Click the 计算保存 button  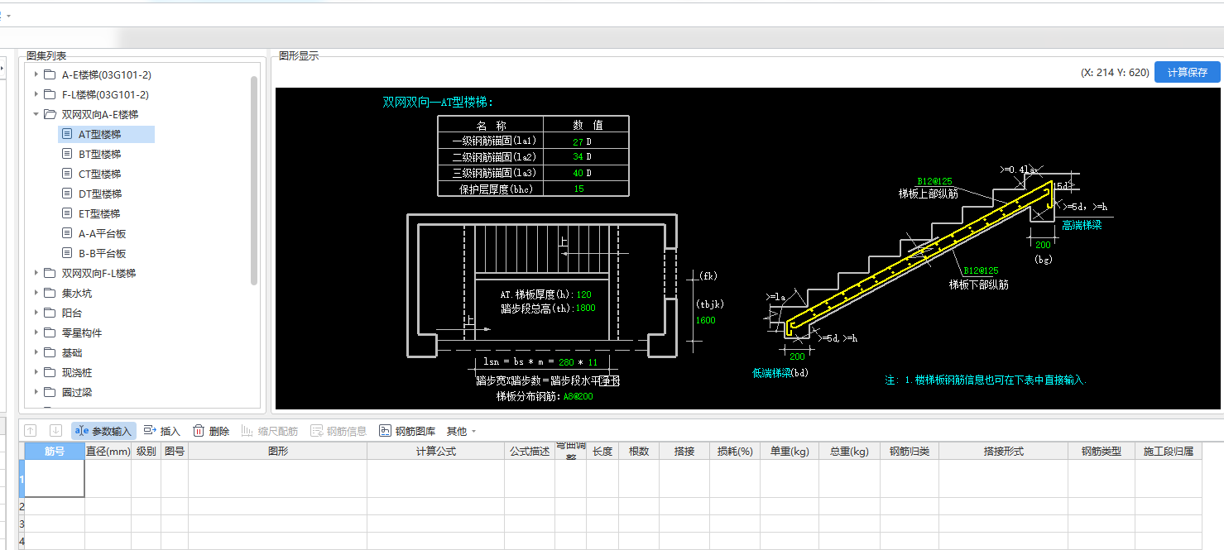point(1187,73)
